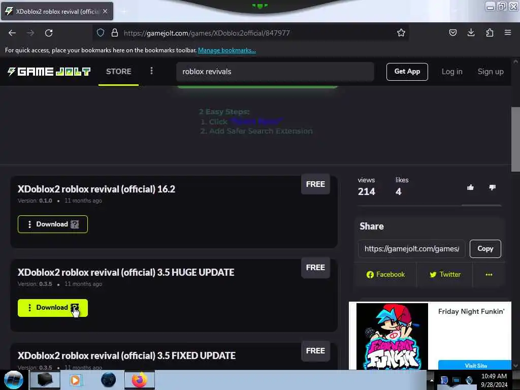
Task: Switch to Firefox in the taskbar
Action: point(140,380)
